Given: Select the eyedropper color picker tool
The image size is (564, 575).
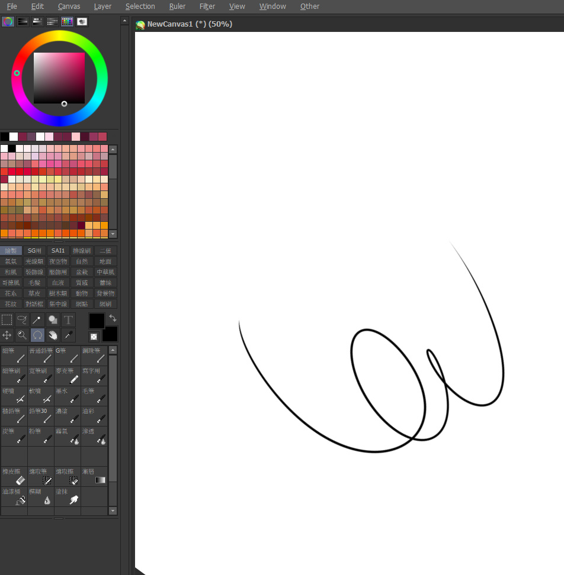Looking at the screenshot, I should [68, 335].
